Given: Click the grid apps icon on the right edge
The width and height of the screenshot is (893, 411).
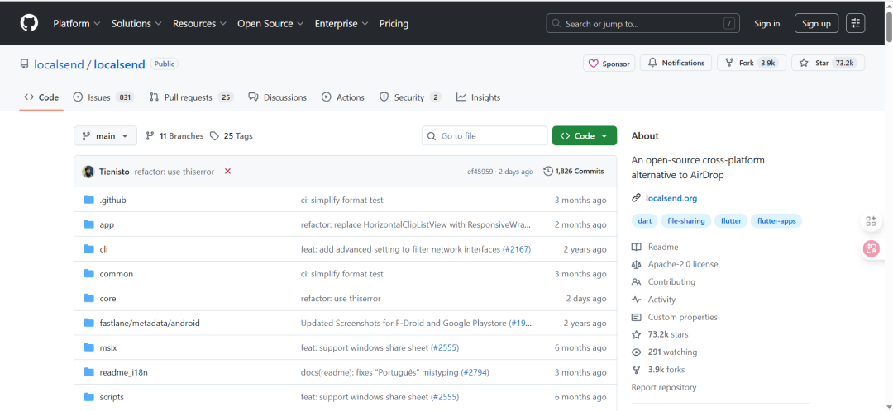Looking at the screenshot, I should coord(871,221).
